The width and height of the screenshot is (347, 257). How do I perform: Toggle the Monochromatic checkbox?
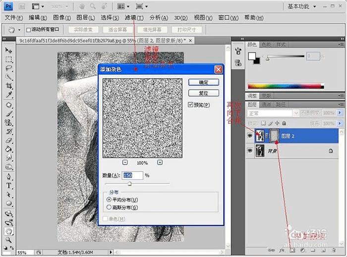(105, 218)
